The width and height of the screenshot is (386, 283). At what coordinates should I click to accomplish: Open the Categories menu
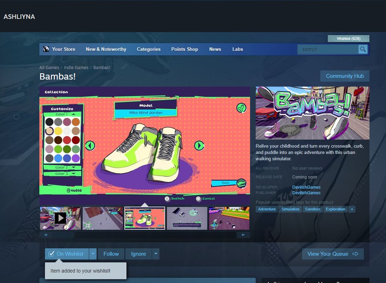(x=149, y=49)
